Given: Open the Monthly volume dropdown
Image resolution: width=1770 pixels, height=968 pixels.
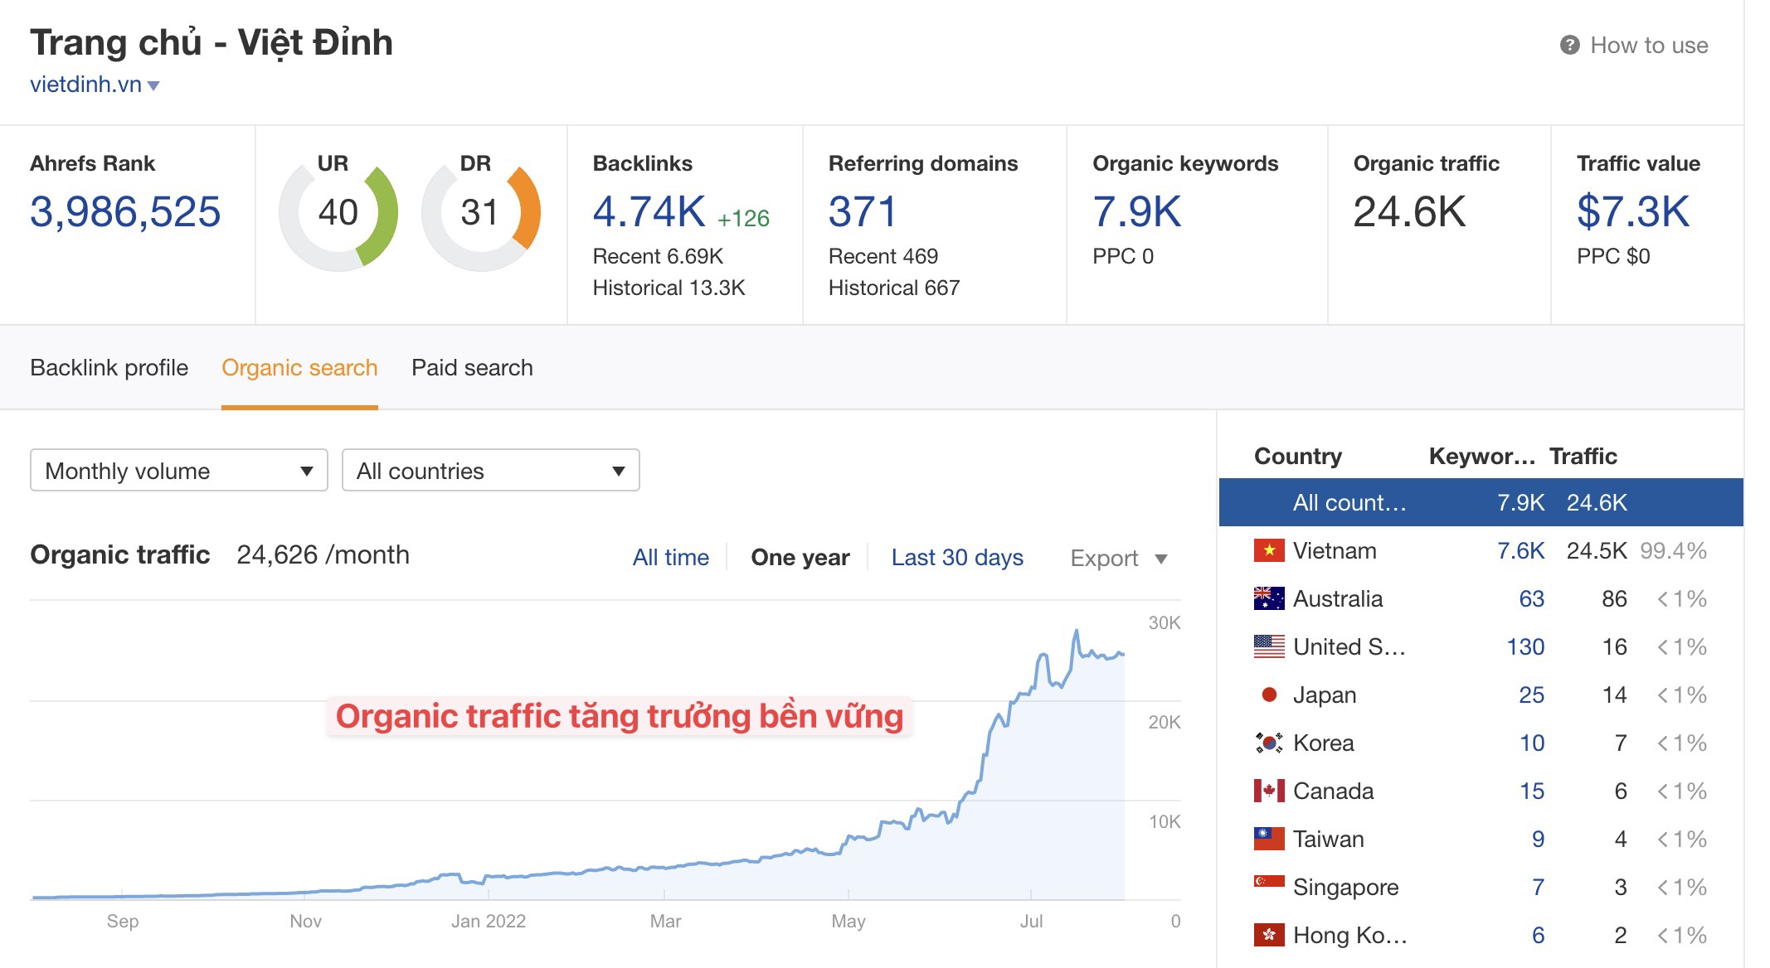Looking at the screenshot, I should point(179,470).
